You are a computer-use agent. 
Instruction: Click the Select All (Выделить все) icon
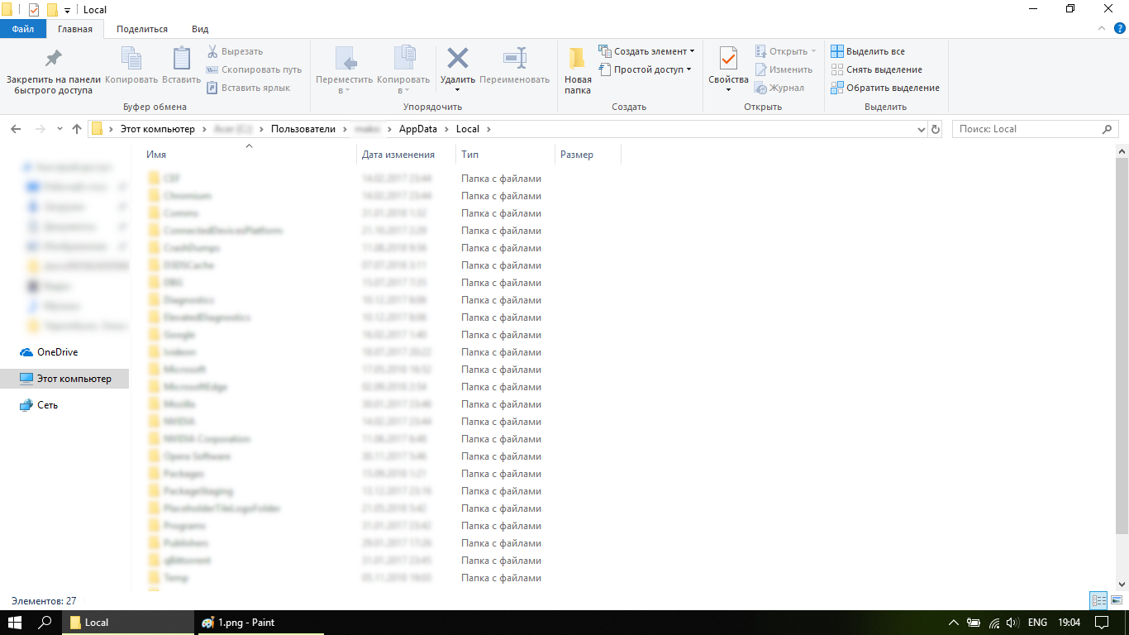(x=837, y=51)
